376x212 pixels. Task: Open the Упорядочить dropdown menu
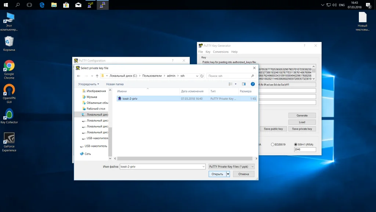(x=88, y=84)
